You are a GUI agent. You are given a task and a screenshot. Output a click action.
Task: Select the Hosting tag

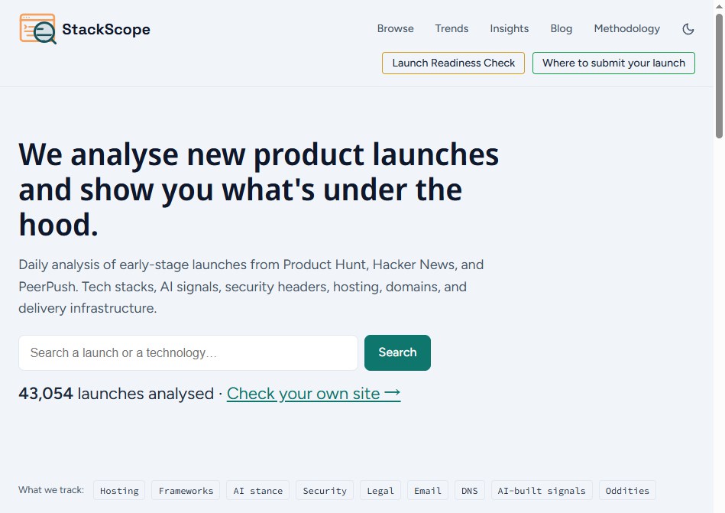tap(119, 490)
